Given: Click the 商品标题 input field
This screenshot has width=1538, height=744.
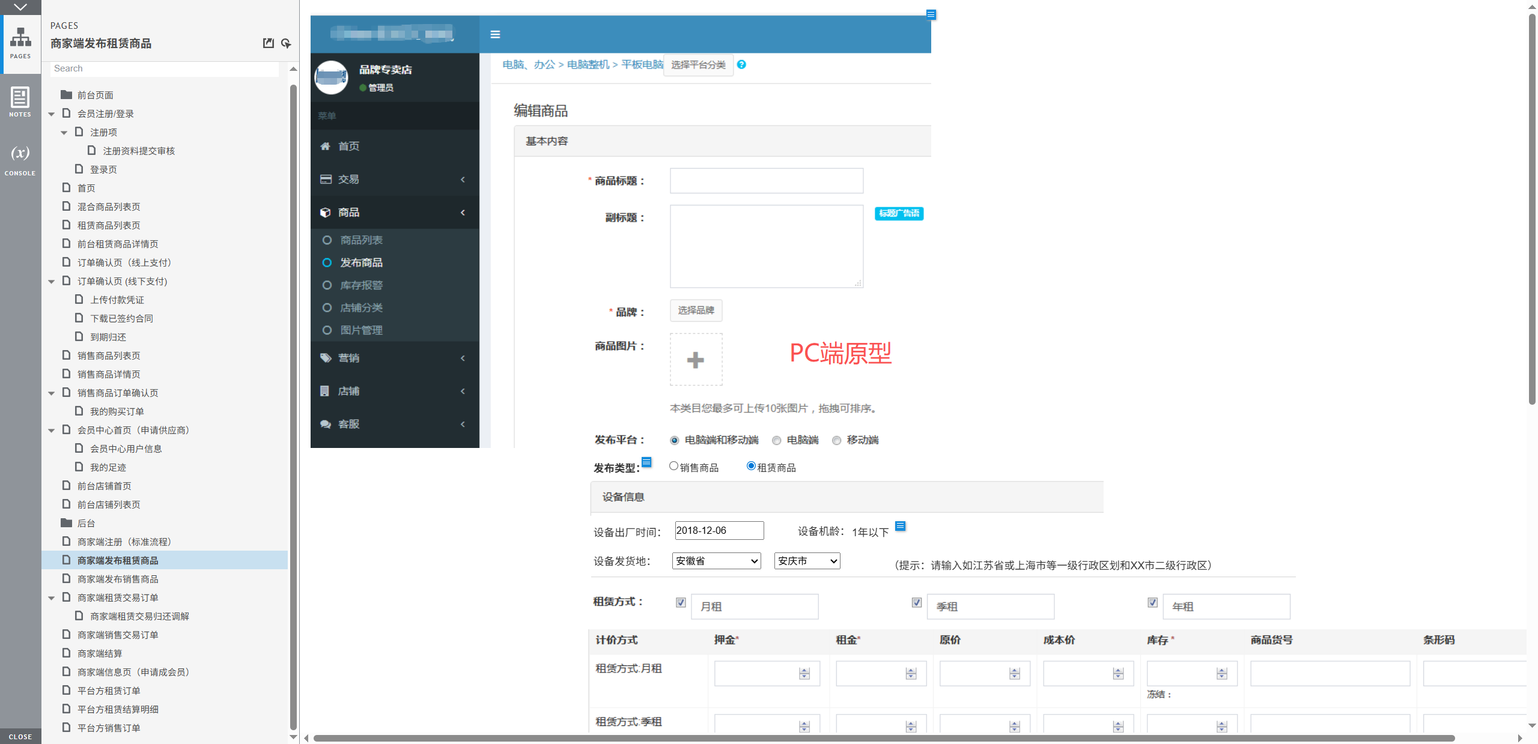Looking at the screenshot, I should (x=766, y=181).
